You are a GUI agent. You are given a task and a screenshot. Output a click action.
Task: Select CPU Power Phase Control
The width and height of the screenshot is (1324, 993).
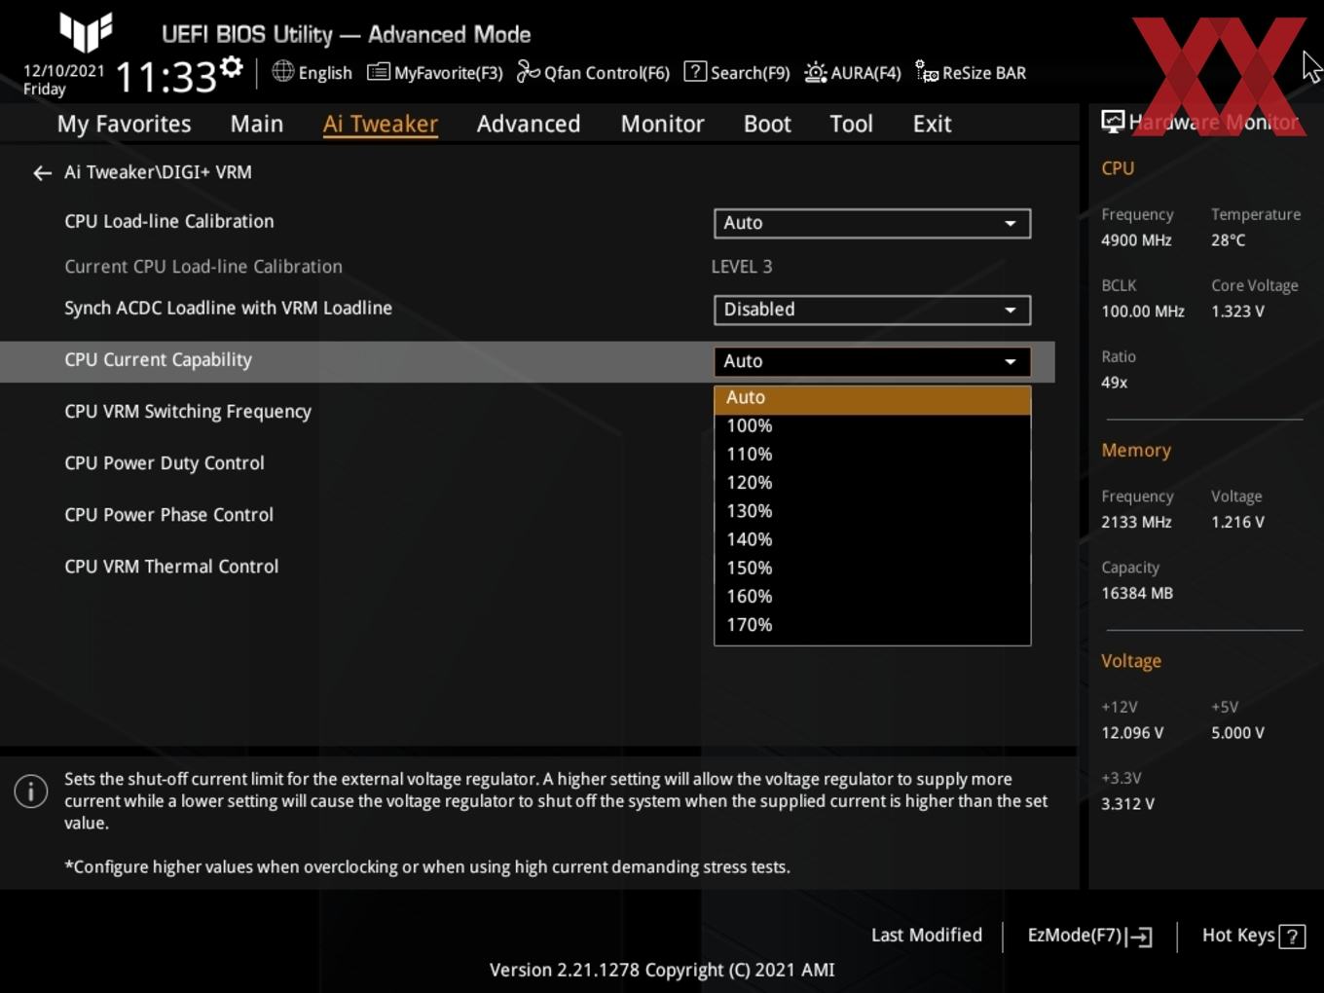coord(168,514)
